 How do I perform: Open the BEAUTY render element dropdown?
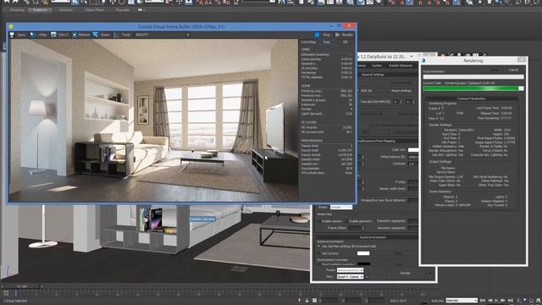(162, 35)
